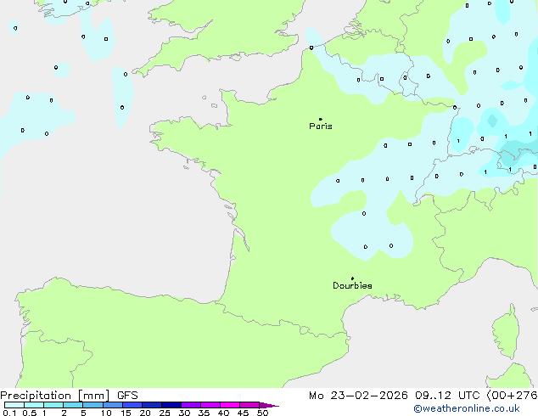Click the Paris location dot marker
Image resolution: width=538 pixels, height=416 pixels.
[x=321, y=119]
